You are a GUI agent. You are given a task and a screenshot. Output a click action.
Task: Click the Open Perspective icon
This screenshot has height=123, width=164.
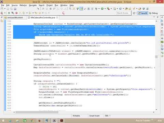134,13
